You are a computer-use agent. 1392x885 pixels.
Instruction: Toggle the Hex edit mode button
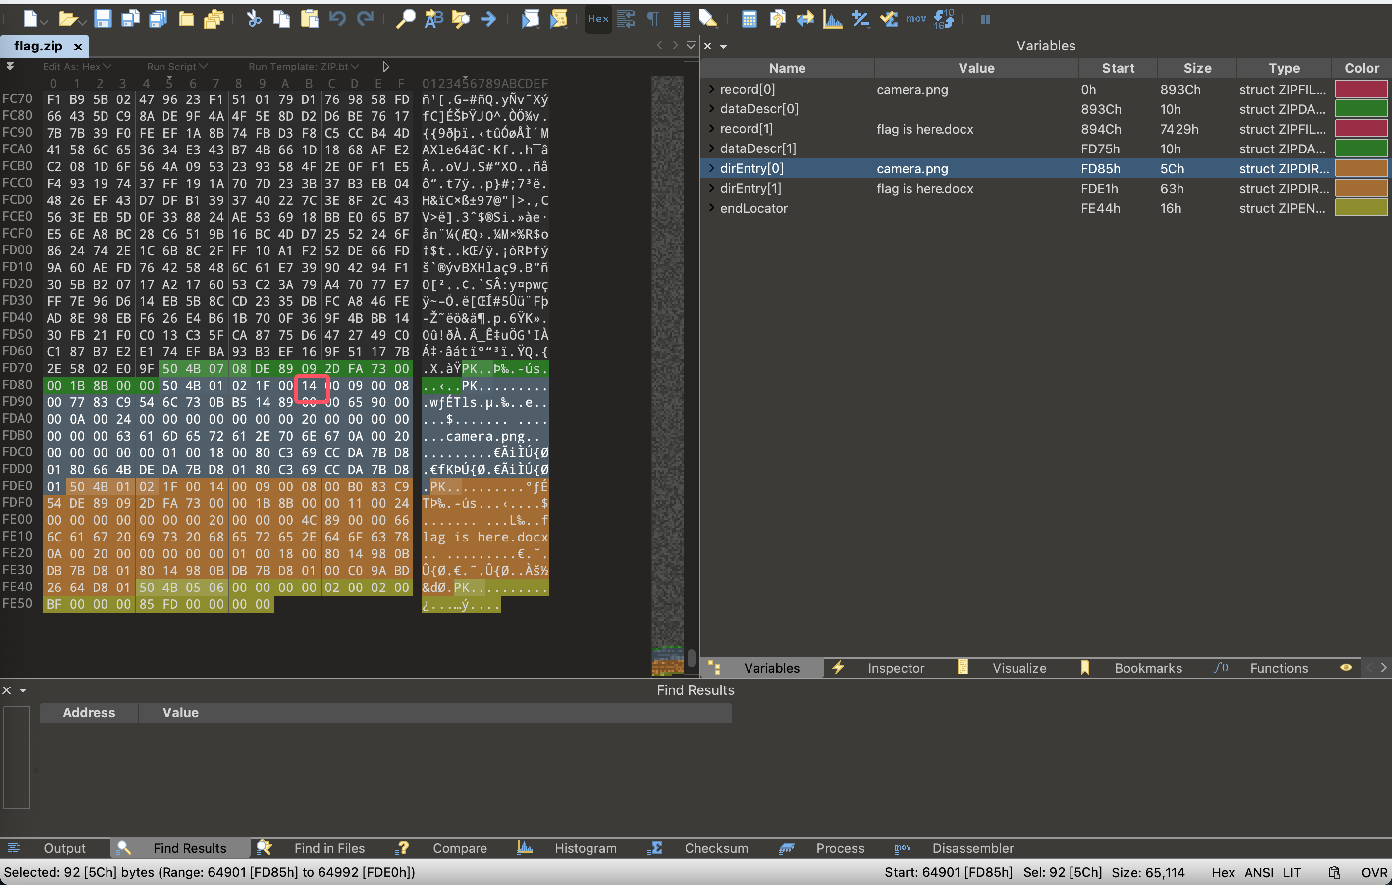tap(598, 19)
